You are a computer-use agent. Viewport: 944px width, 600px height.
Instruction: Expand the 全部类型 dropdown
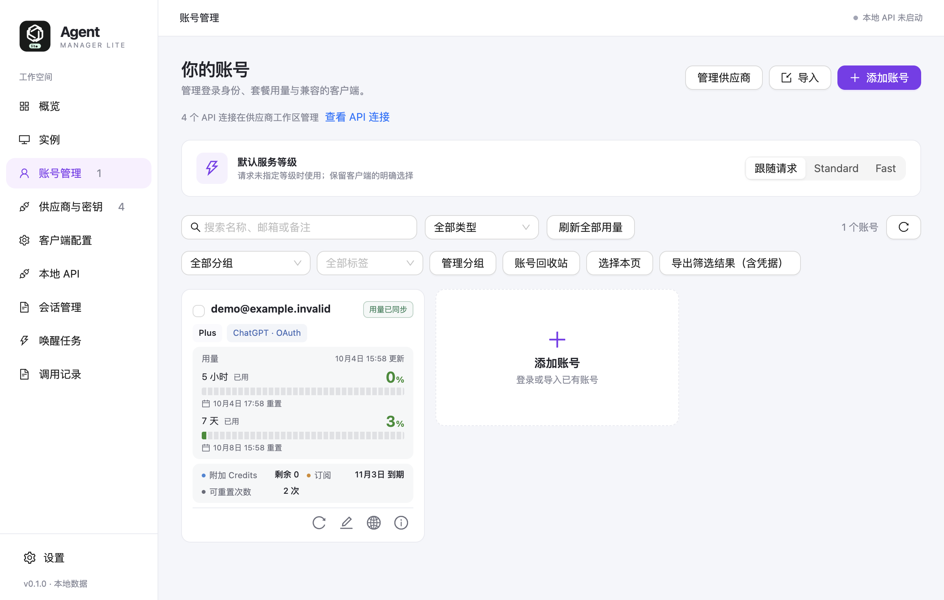482,227
